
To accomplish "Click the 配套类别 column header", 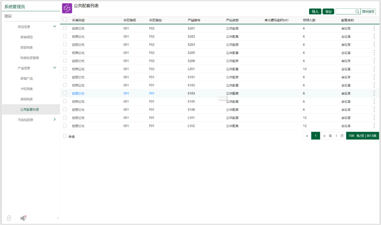I will click(348, 20).
